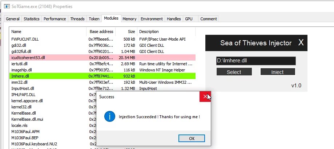Select the gdi32.dll module row

coord(102,45)
